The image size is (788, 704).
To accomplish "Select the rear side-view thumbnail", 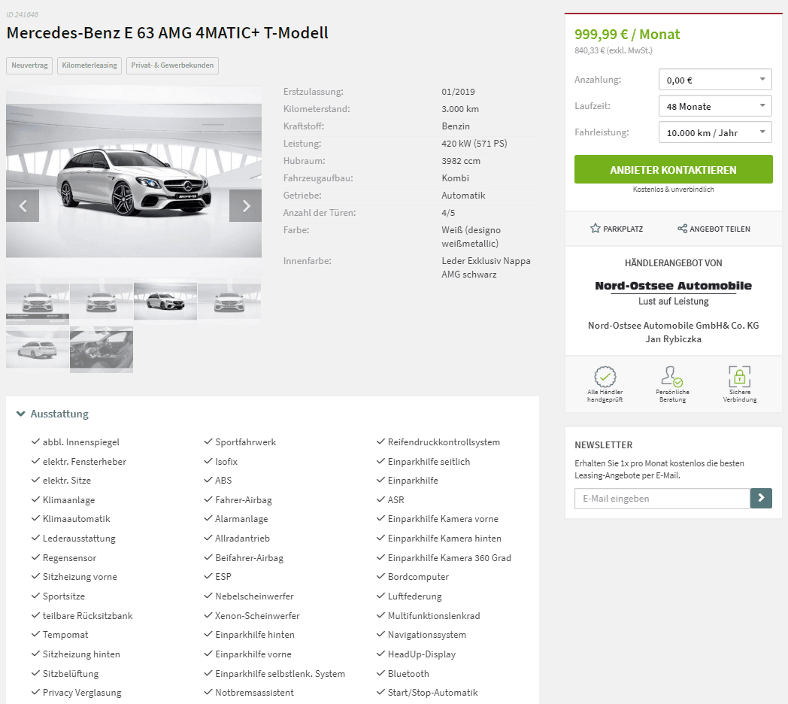I will (x=38, y=349).
